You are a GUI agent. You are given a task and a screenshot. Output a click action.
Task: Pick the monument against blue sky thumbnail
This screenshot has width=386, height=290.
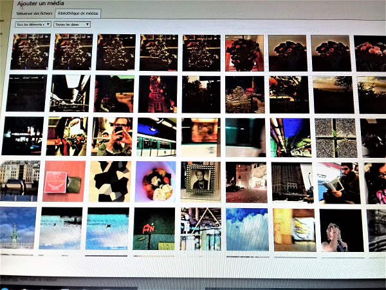coord(17,227)
